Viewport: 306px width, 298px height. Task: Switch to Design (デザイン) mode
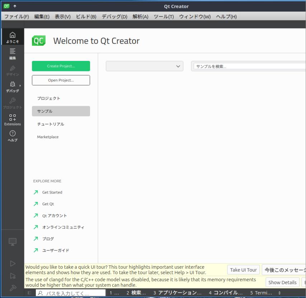coord(13,70)
